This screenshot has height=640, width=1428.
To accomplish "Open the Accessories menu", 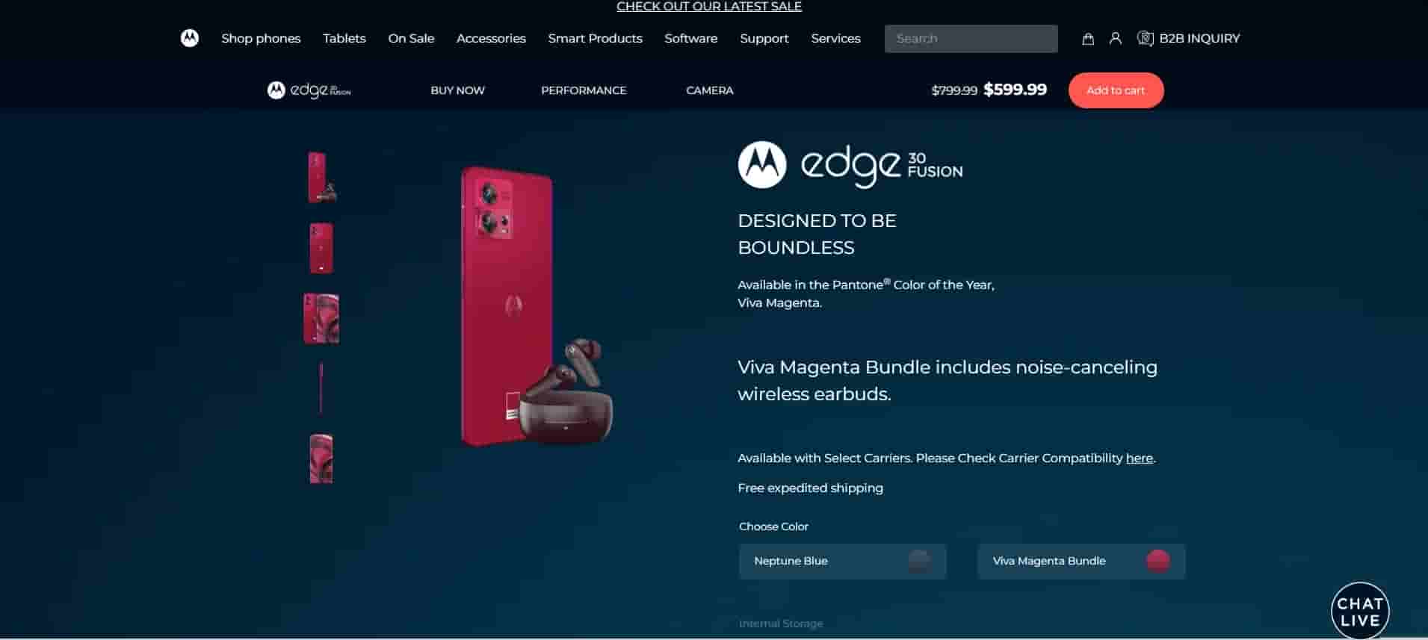I will point(491,38).
